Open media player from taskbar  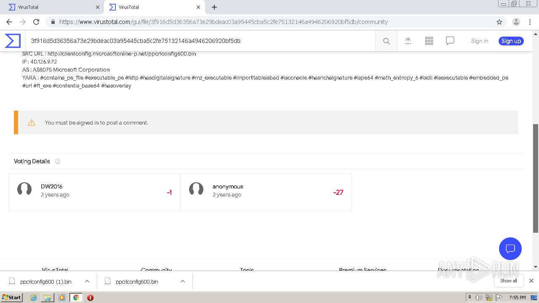[x=62, y=298]
